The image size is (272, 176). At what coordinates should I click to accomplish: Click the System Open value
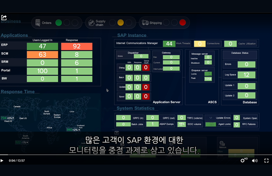coord(237,118)
